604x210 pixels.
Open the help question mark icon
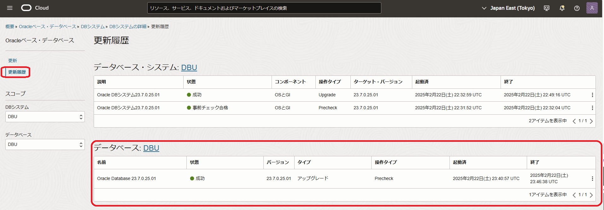577,8
